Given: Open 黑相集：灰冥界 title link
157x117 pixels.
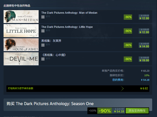Looking at the screenshot, I should pyautogui.click(x=51, y=41).
